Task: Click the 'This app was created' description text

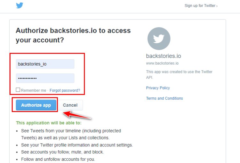Action: pyautogui.click(x=179, y=74)
